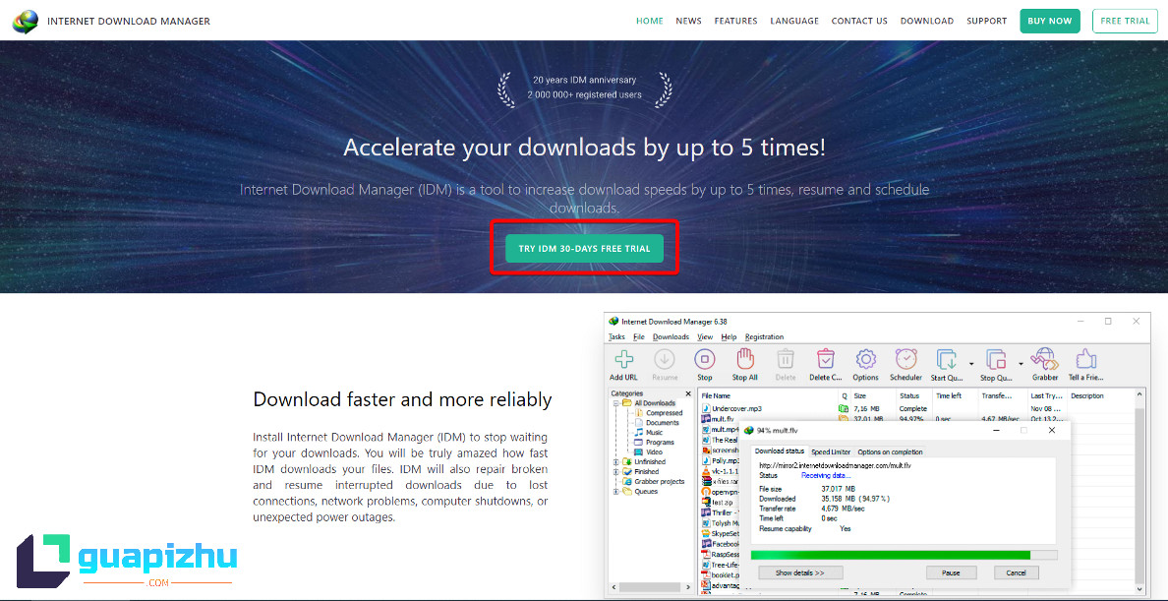Image resolution: width=1168 pixels, height=601 pixels.
Task: Open the FEATURES page in navigation
Action: click(735, 21)
